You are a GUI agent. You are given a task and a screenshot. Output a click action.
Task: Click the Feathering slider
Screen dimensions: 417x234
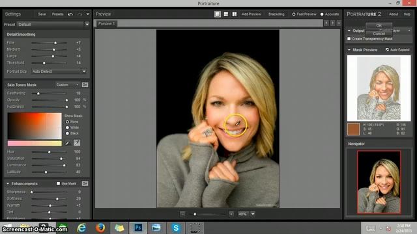(x=49, y=94)
